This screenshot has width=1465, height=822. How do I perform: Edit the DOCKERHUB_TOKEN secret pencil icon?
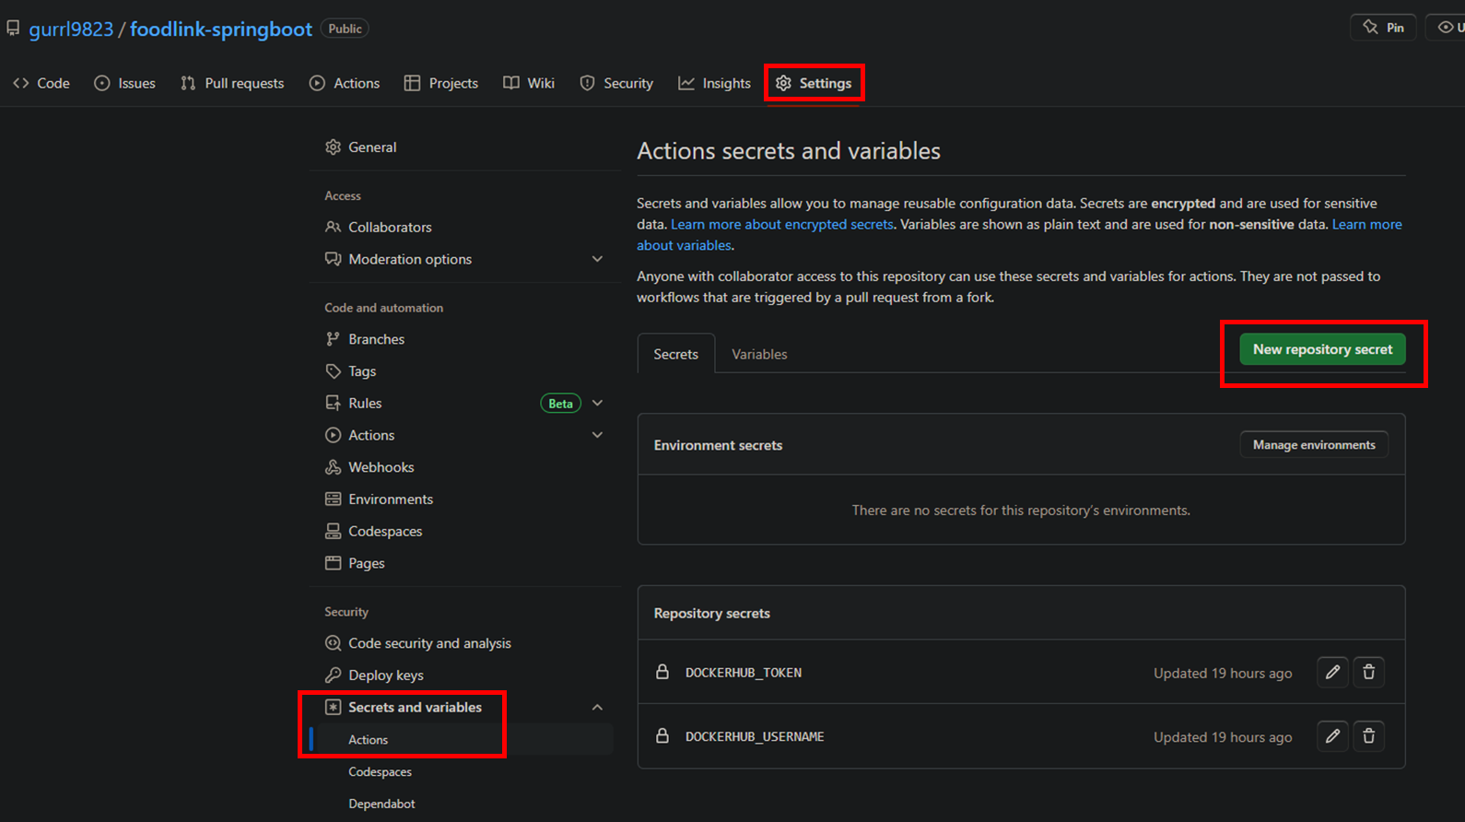tap(1332, 673)
